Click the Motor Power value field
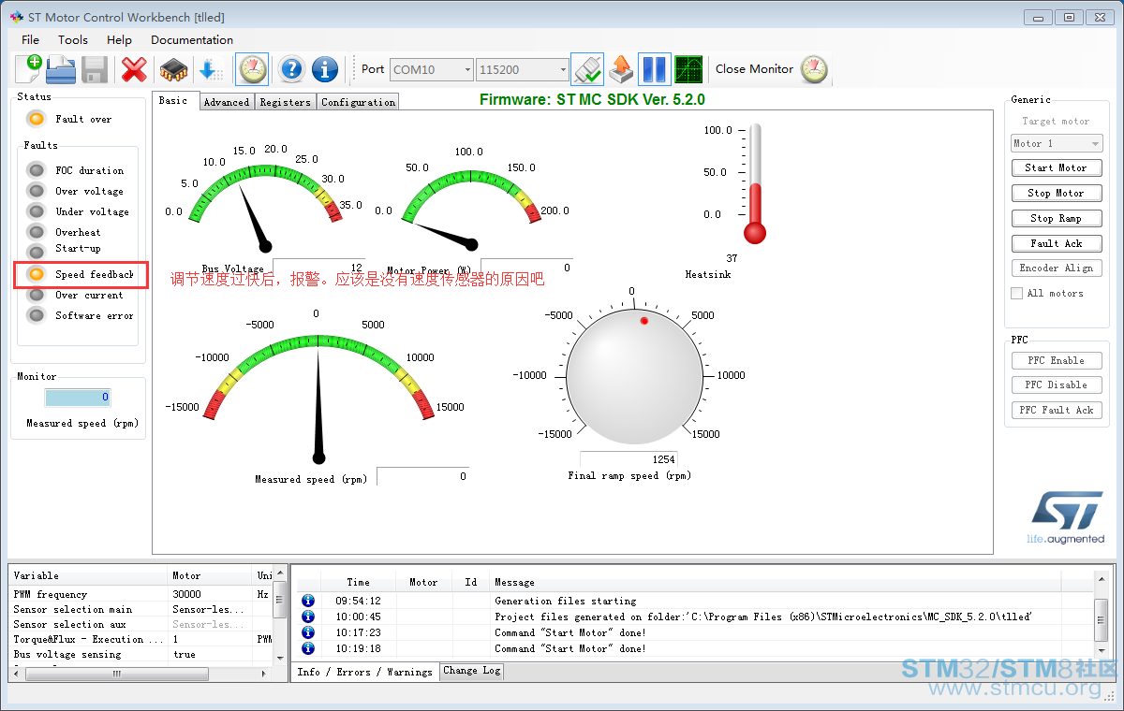Image resolution: width=1124 pixels, height=711 pixels. 526,268
